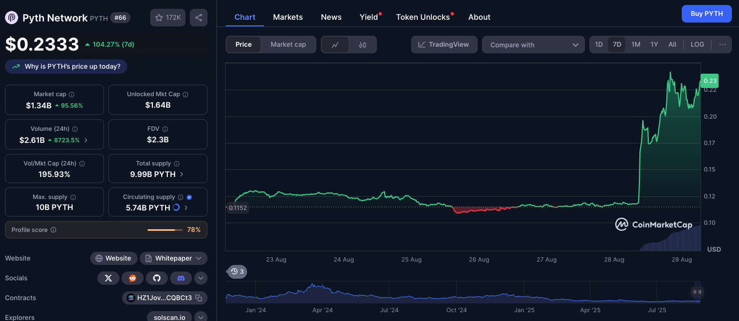Select the line chart view icon
Image resolution: width=739 pixels, height=321 pixels.
click(336, 45)
